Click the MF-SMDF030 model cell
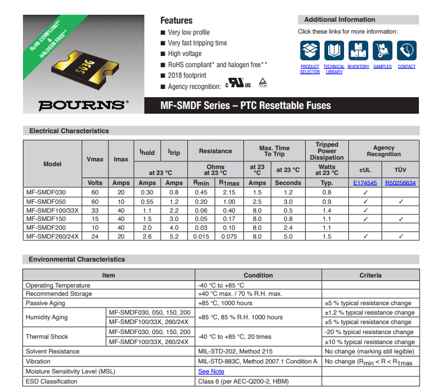 pyautogui.click(x=45, y=192)
